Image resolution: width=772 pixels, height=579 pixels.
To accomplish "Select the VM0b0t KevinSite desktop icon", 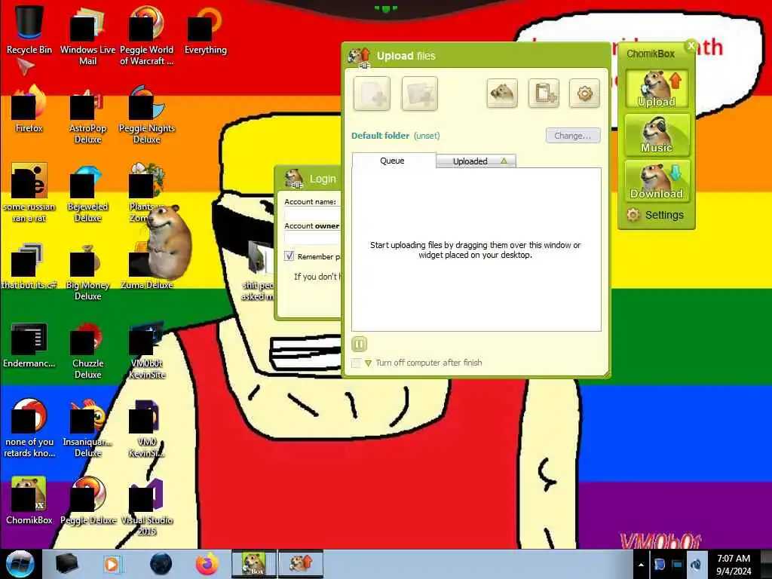I will (x=146, y=351).
